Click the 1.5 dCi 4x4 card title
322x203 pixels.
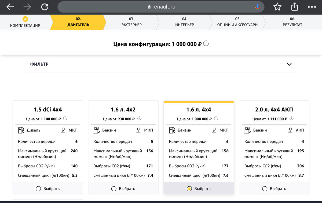point(48,110)
